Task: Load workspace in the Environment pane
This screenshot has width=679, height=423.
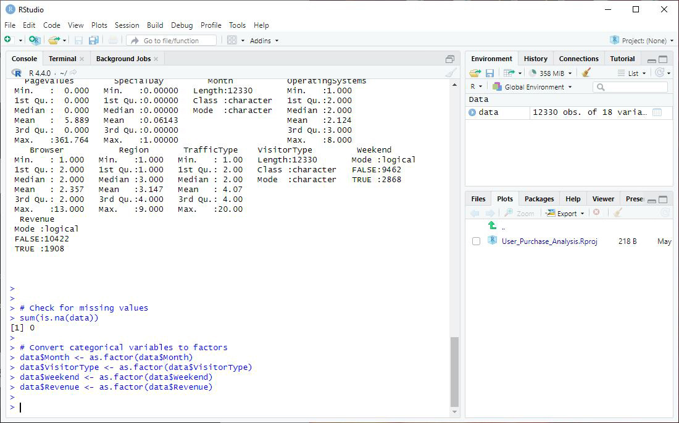Action: (x=475, y=73)
